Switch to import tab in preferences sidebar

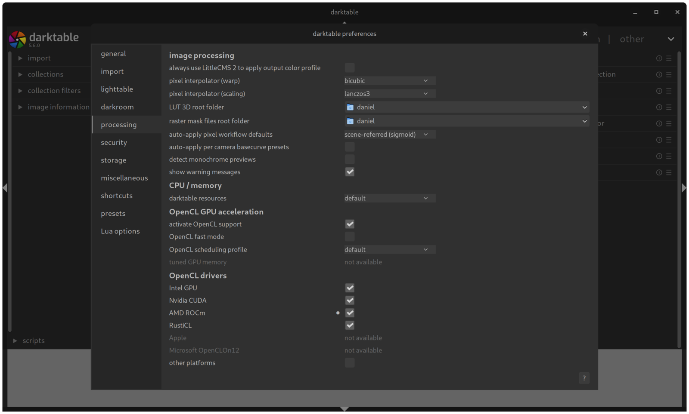click(x=127, y=71)
